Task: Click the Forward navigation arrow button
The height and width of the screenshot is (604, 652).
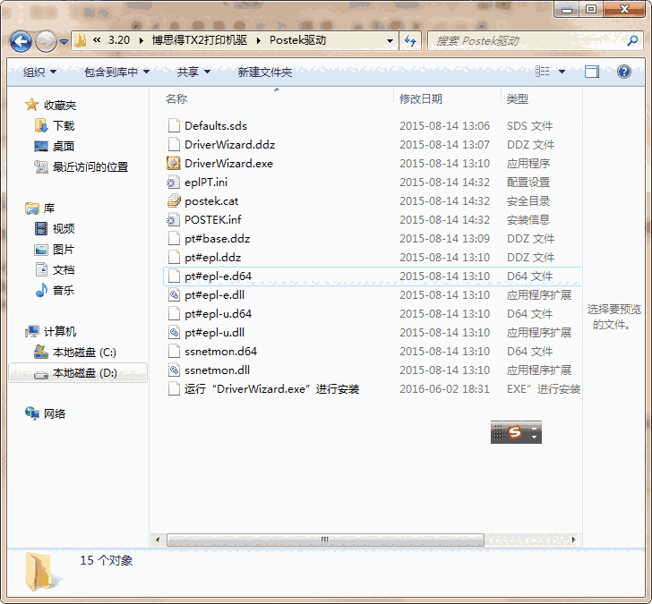Action: click(x=46, y=41)
